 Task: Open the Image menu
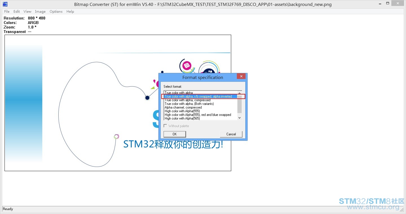pyautogui.click(x=40, y=12)
